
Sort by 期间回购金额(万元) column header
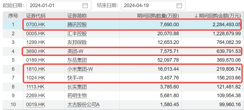pos(218,16)
